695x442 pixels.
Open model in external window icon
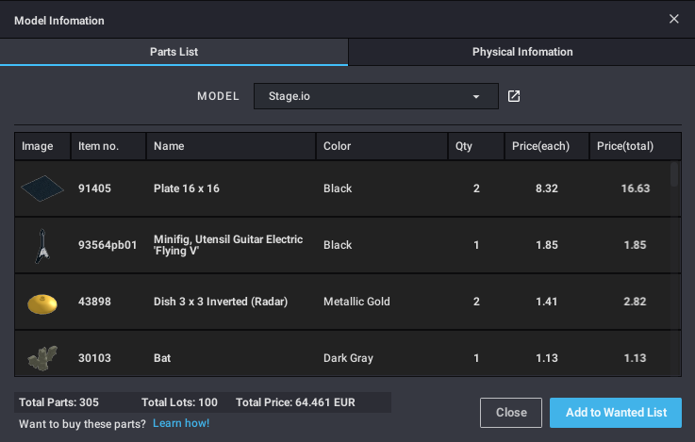(514, 96)
